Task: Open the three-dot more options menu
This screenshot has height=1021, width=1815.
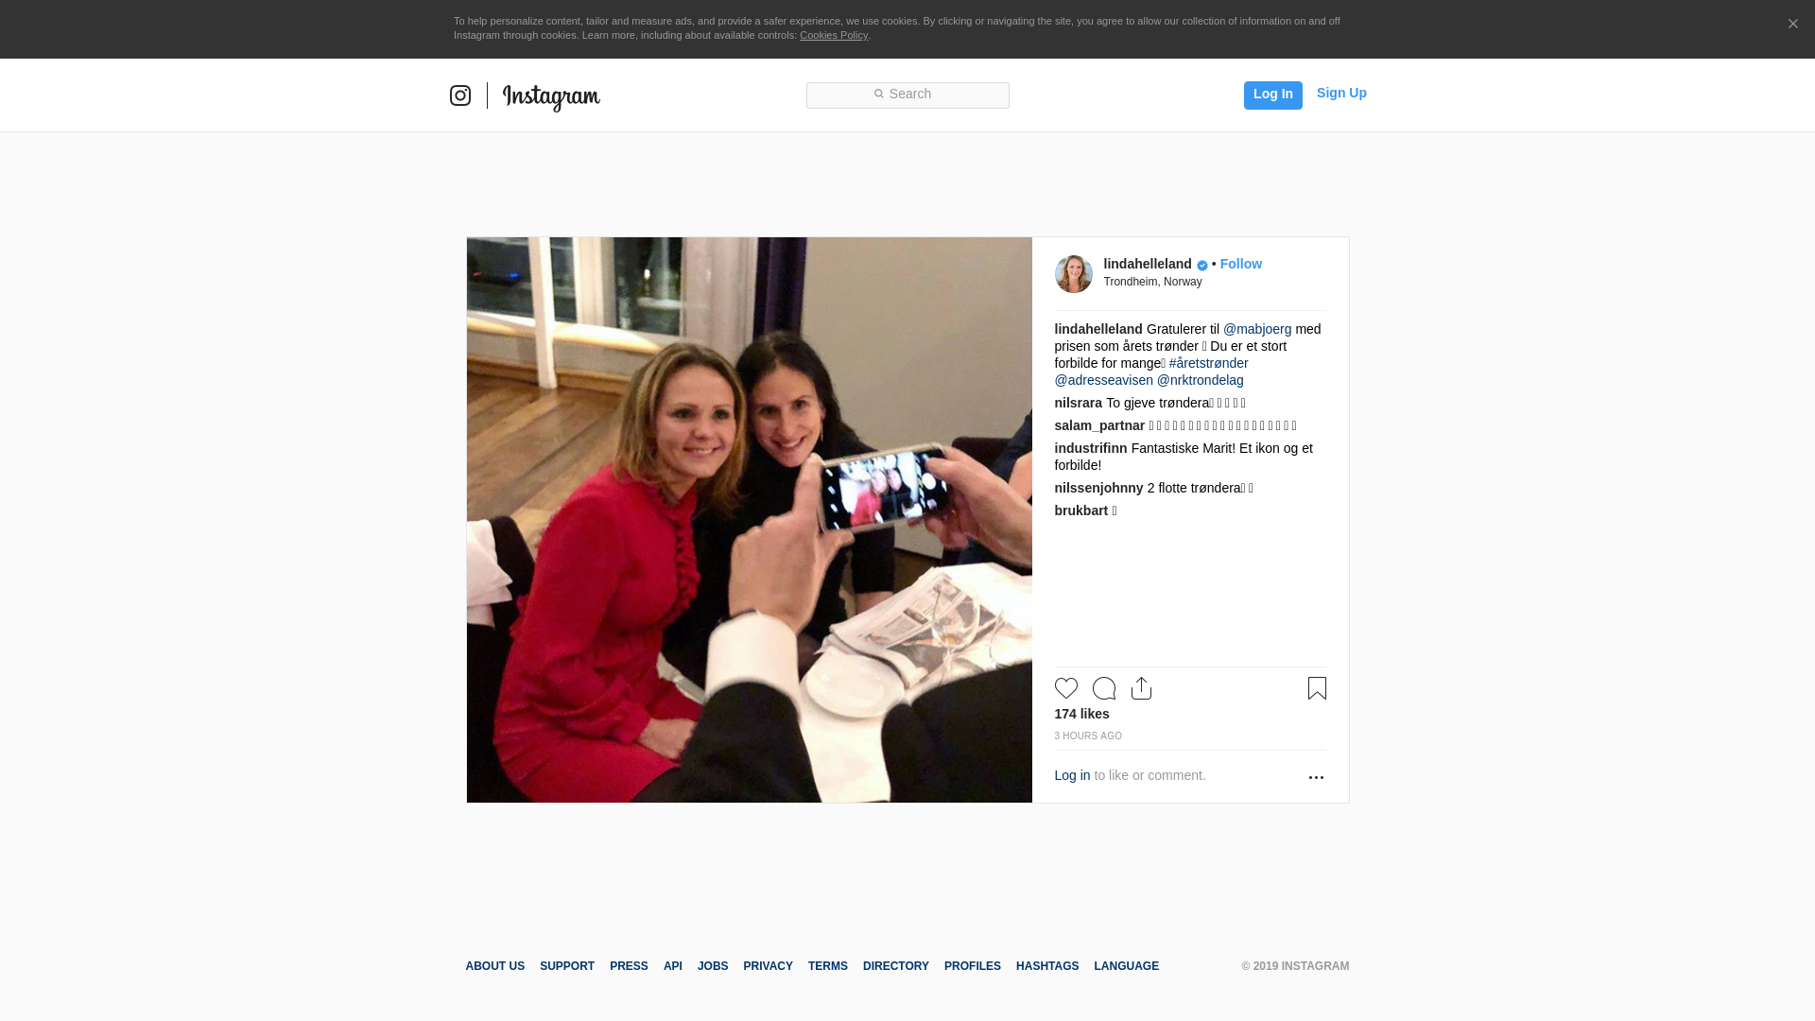Action: coord(1316,777)
